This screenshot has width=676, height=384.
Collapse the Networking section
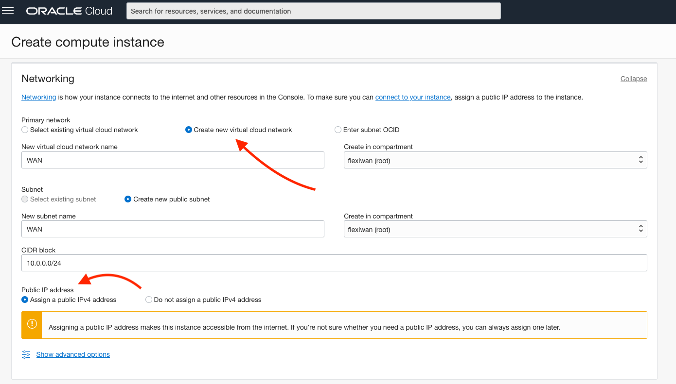(633, 79)
